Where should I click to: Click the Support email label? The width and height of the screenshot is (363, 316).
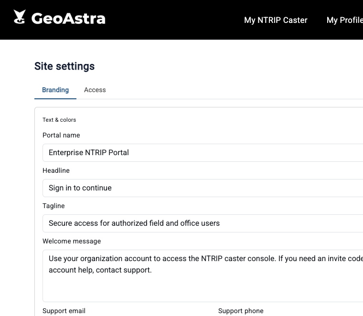point(64,311)
